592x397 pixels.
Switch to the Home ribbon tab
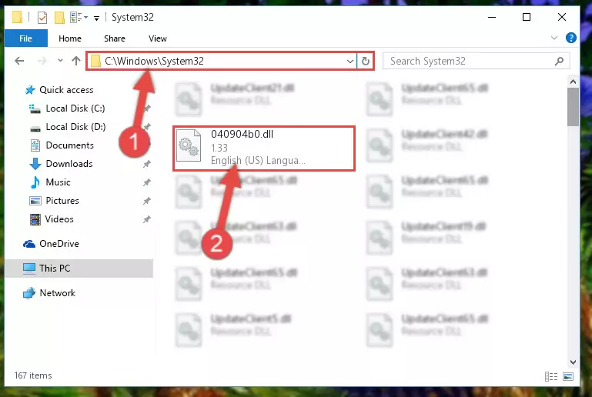70,38
